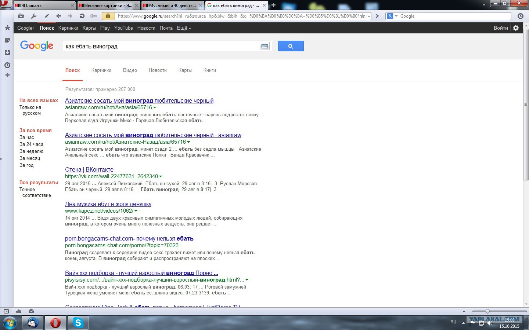
Task: Select the Видео search tab
Action: [x=130, y=70]
